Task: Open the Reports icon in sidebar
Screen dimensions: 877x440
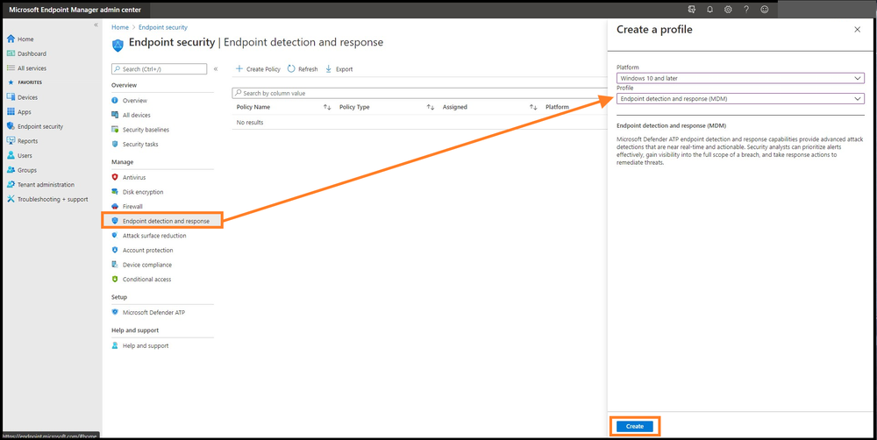Action: tap(11, 141)
